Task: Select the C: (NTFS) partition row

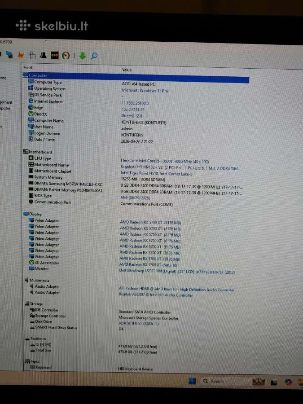Action: click(43, 344)
